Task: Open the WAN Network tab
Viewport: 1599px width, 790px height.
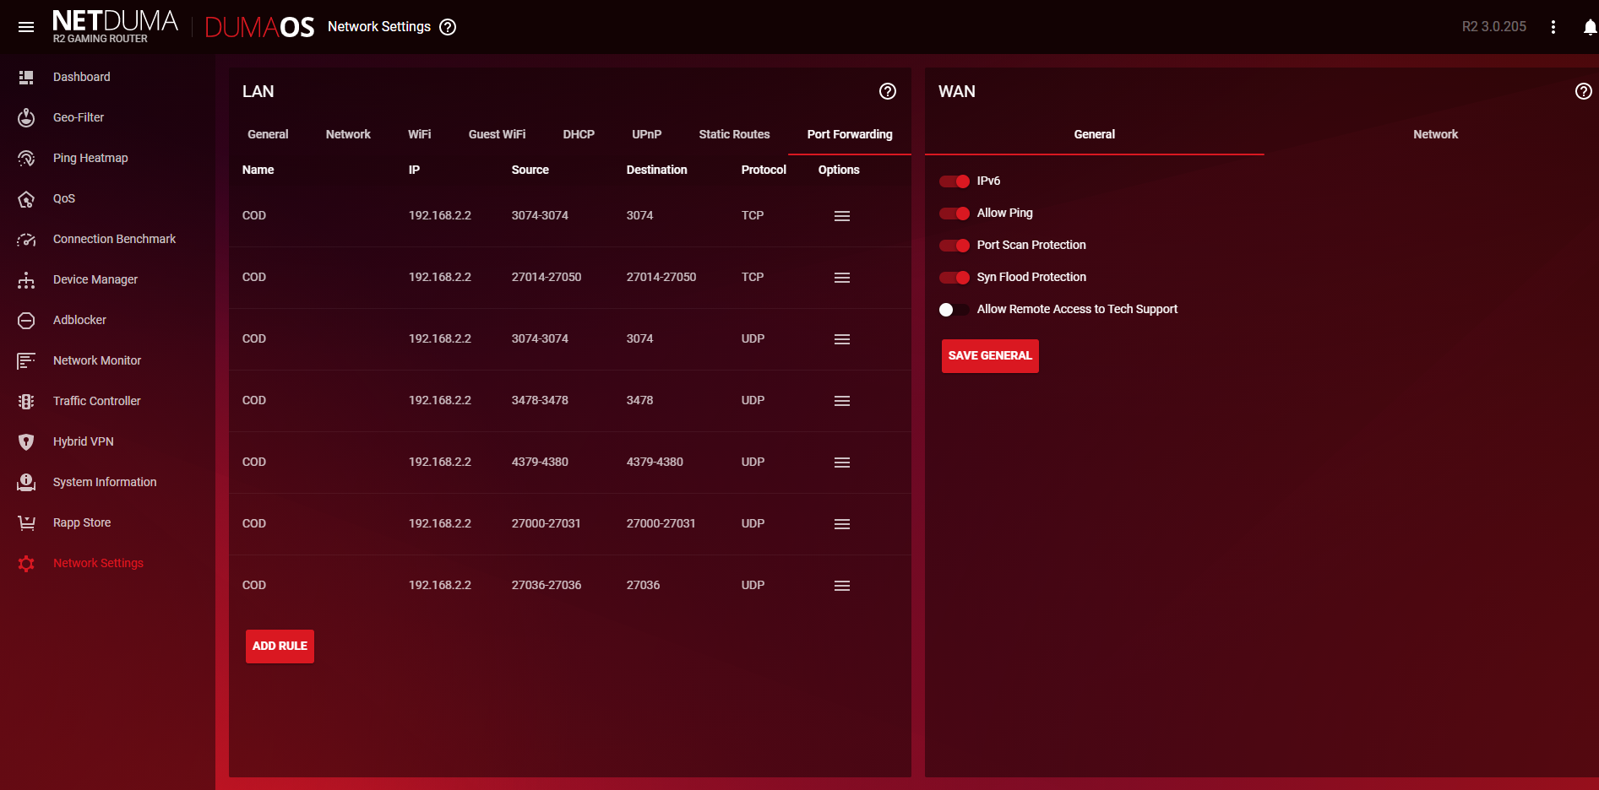Action: pyautogui.click(x=1435, y=134)
